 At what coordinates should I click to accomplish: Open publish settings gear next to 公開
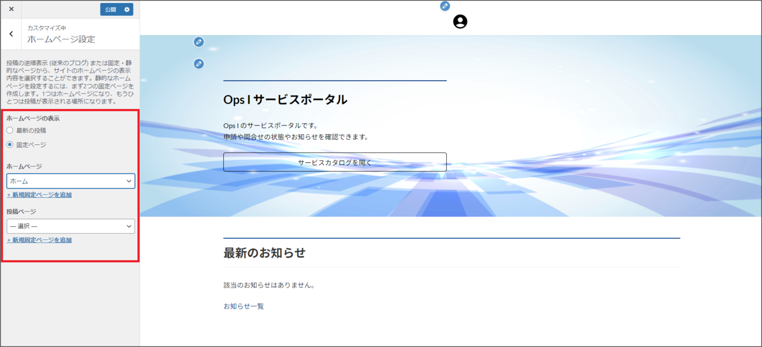tap(127, 10)
